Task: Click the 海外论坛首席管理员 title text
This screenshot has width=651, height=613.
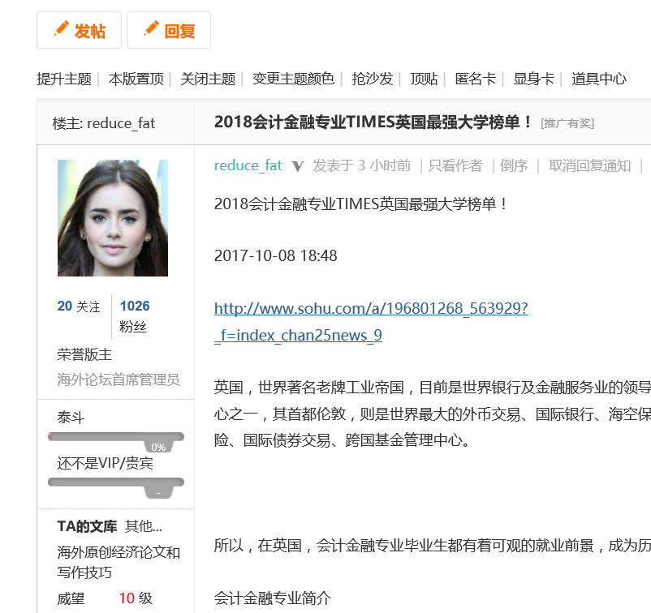Action: [x=119, y=379]
